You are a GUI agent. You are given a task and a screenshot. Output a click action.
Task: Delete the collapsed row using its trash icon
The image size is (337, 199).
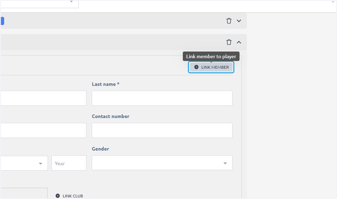click(229, 21)
